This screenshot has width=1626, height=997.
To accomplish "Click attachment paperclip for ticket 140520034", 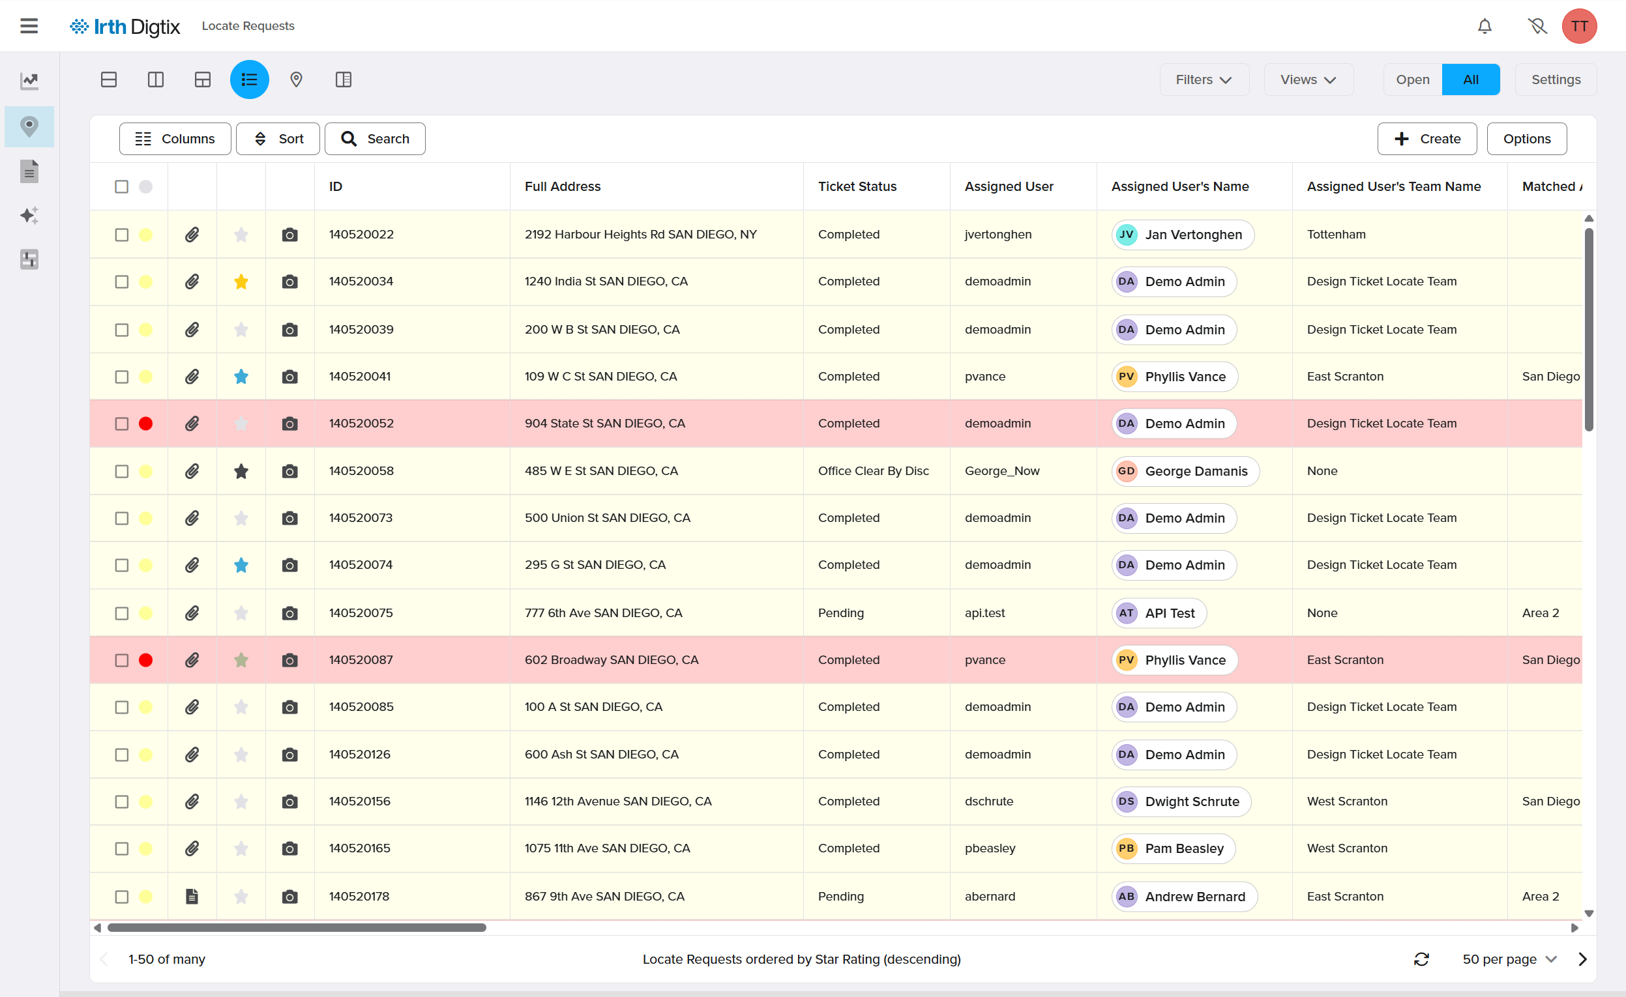I will 192,282.
